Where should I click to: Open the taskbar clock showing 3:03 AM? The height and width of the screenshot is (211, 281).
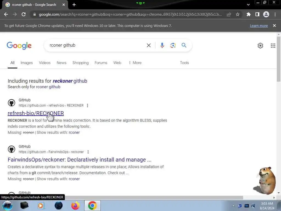pos(267,206)
